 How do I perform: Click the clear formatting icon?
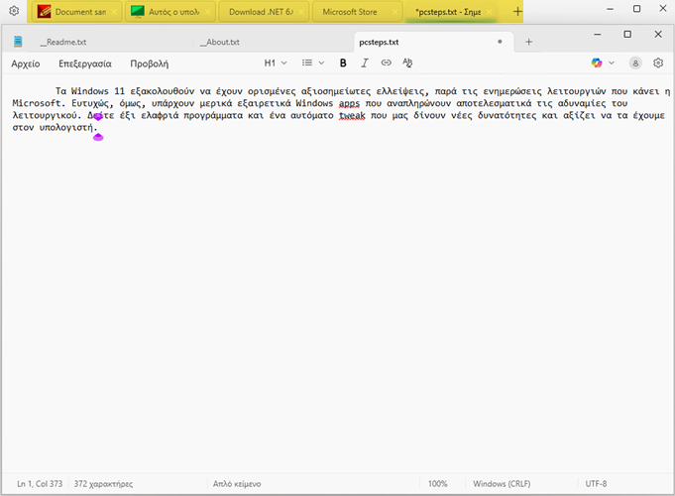[407, 62]
